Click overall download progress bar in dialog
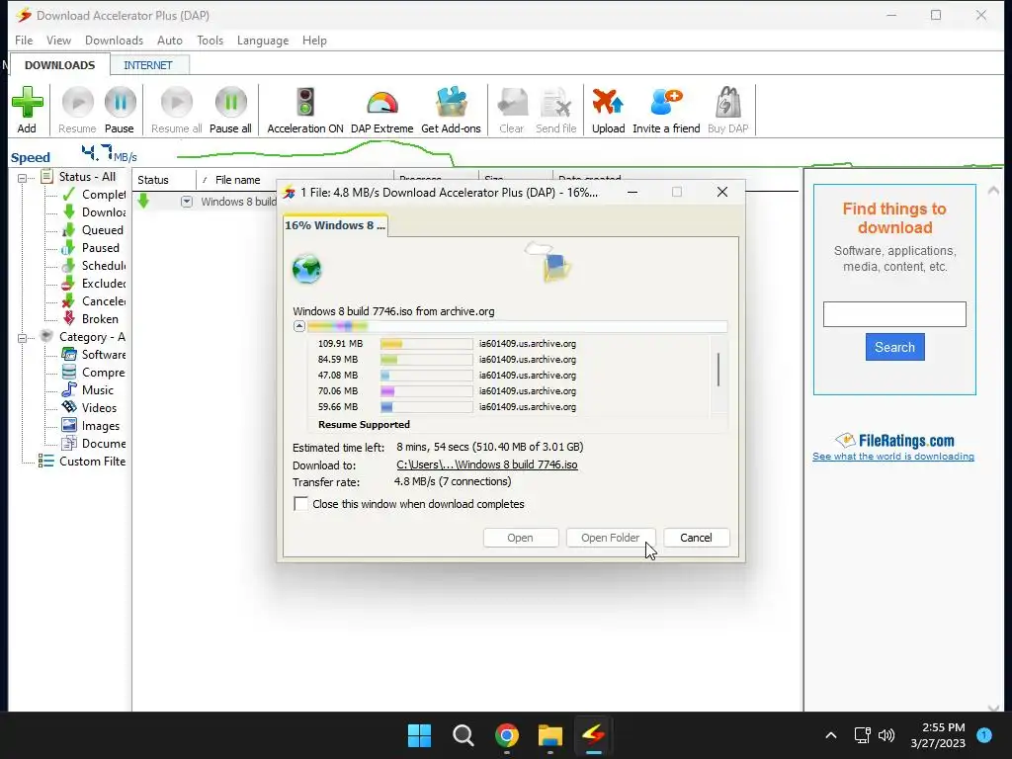Screen dimensions: 1012x759 coord(517,326)
